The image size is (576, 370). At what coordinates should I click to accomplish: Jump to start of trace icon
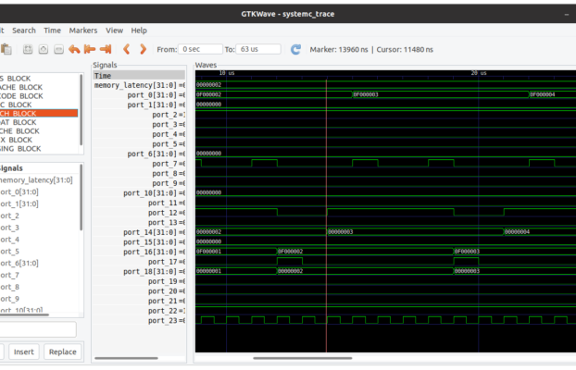point(90,49)
